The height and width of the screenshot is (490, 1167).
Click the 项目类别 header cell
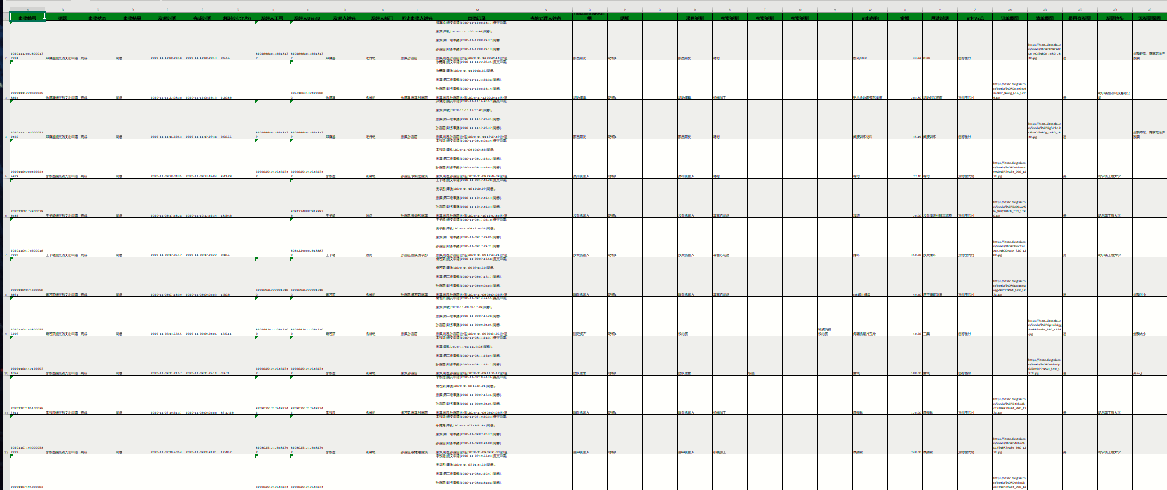[x=695, y=18]
